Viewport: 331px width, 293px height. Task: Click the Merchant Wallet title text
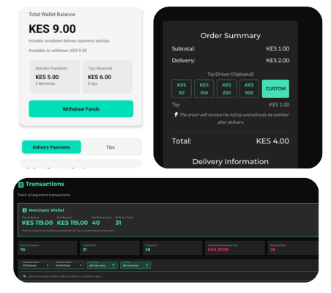pyautogui.click(x=46, y=210)
